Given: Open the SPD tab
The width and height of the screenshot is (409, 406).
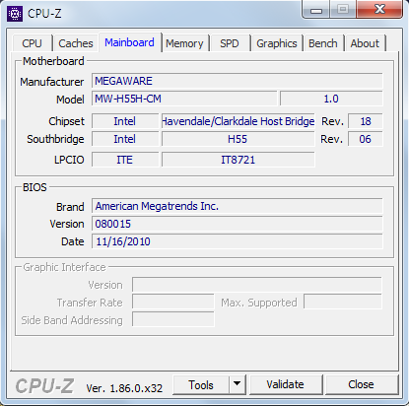Looking at the screenshot, I should 230,43.
